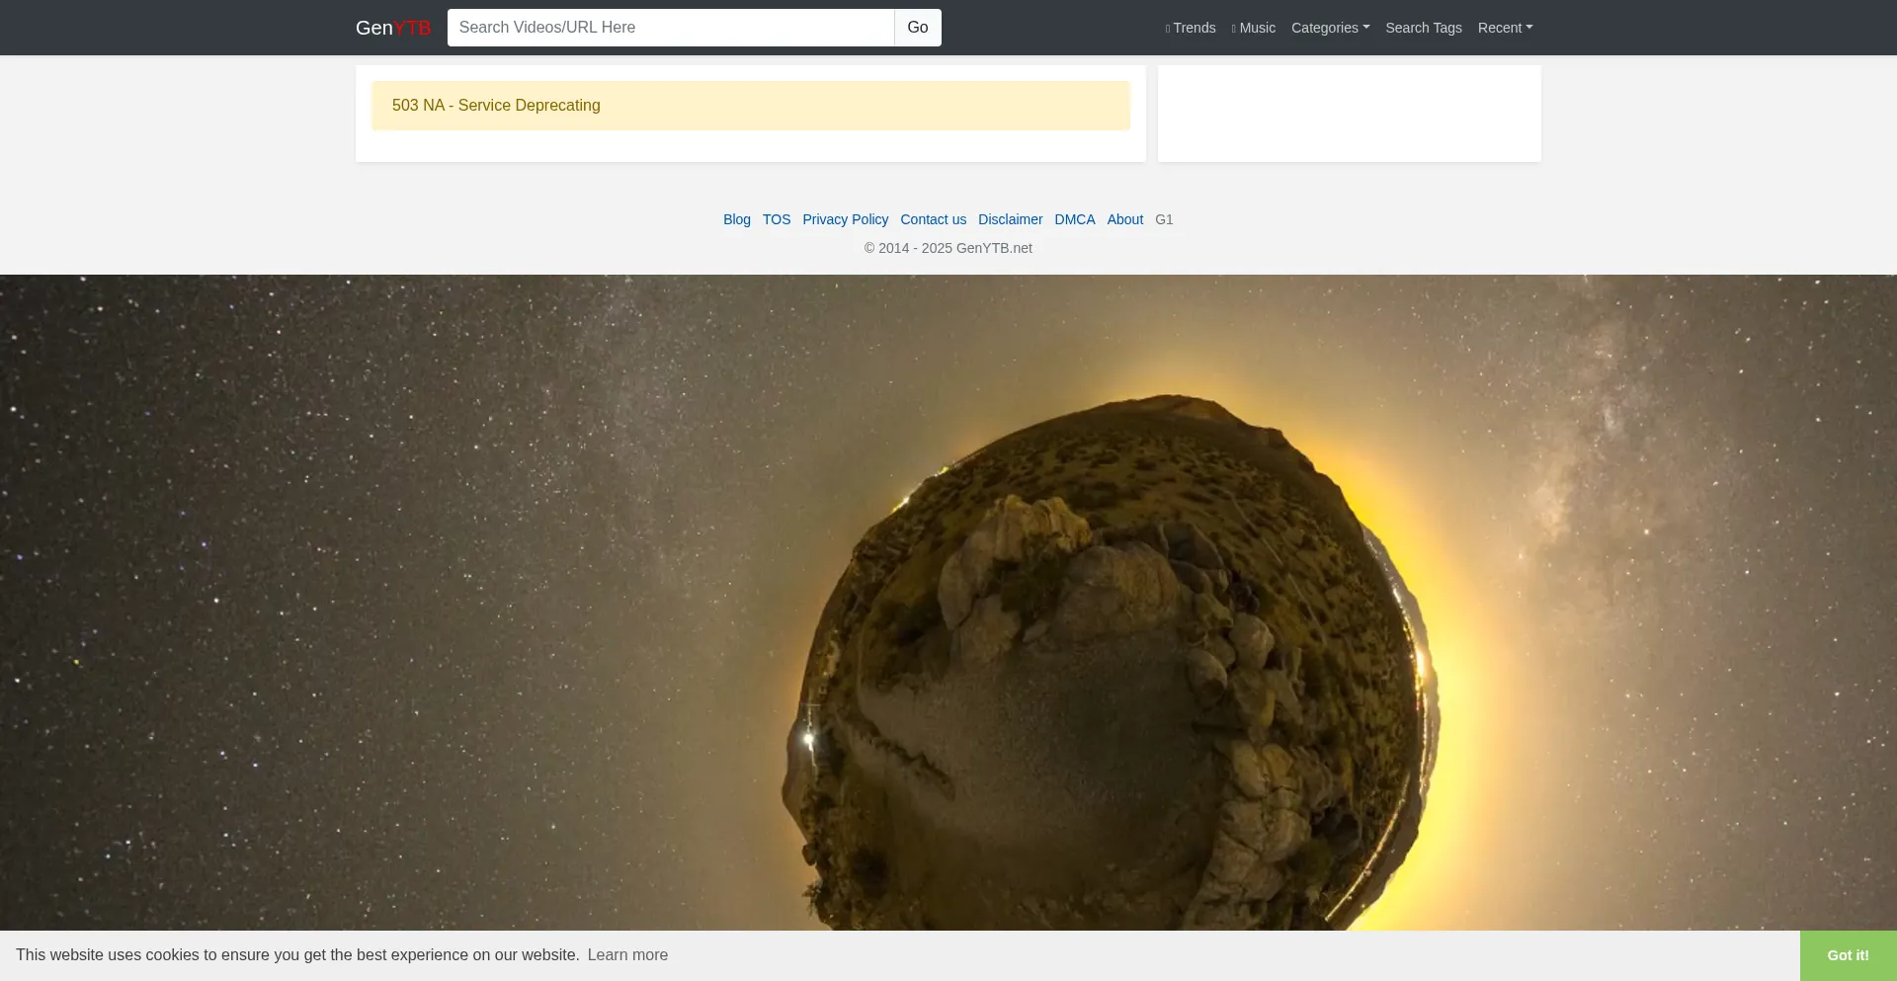
Task: Expand the Categories dropdown
Action: point(1330,28)
